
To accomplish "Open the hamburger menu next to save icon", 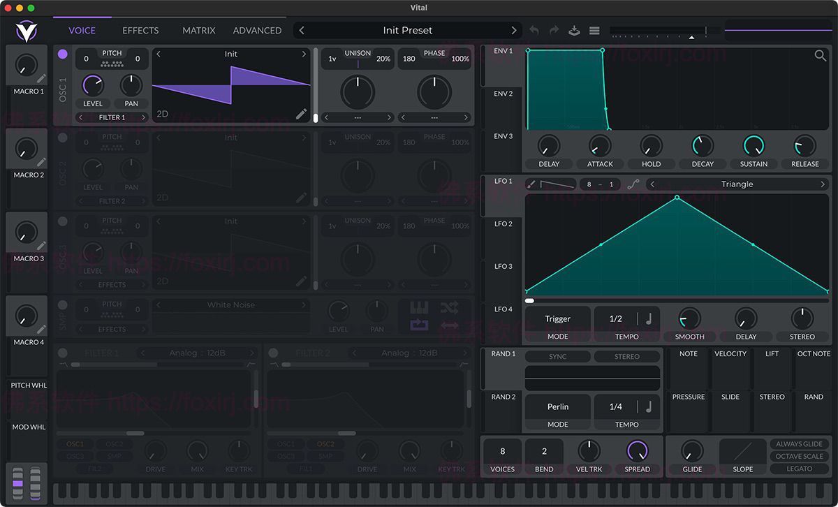I will point(594,31).
